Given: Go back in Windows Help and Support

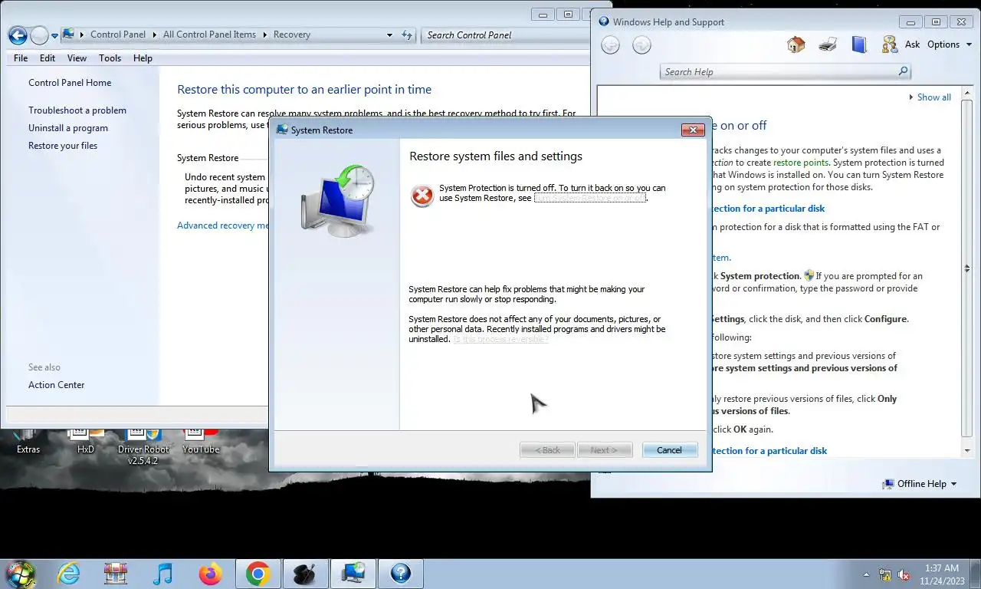Looking at the screenshot, I should (x=610, y=45).
